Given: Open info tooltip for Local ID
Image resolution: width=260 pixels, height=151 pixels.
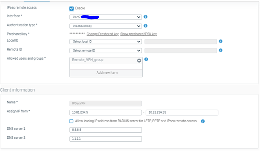Looking at the screenshot, I should [221, 41].
